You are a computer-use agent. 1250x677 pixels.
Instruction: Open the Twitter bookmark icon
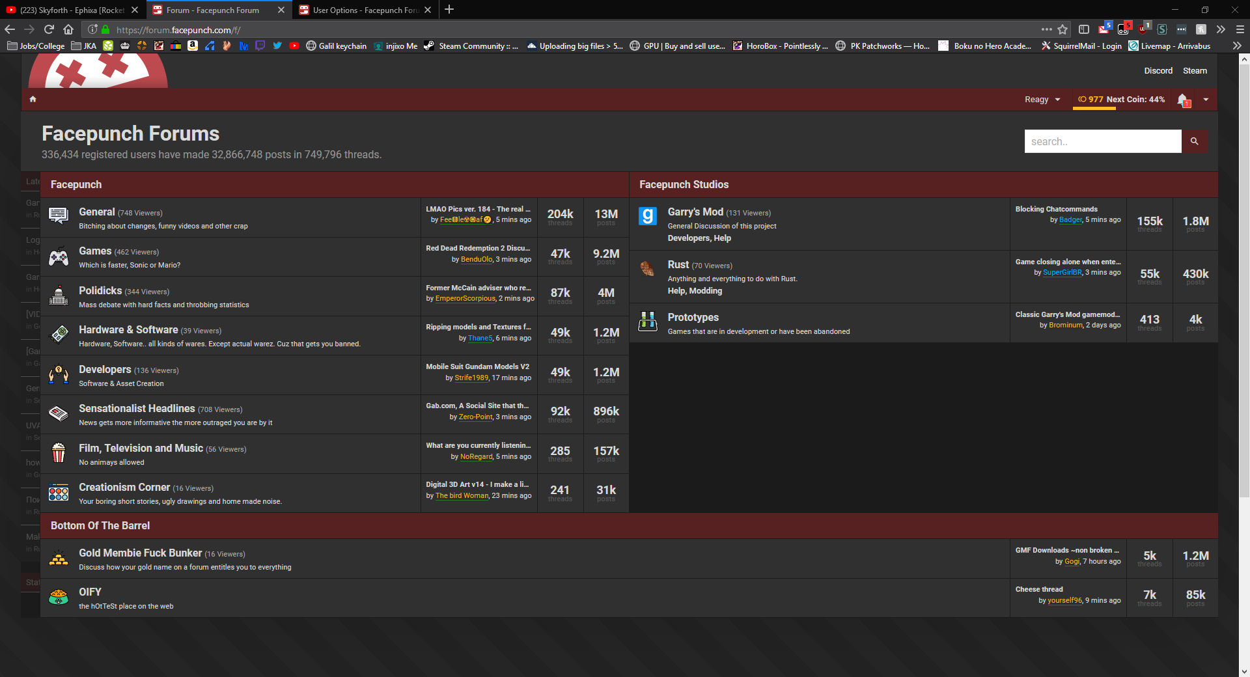tap(277, 46)
